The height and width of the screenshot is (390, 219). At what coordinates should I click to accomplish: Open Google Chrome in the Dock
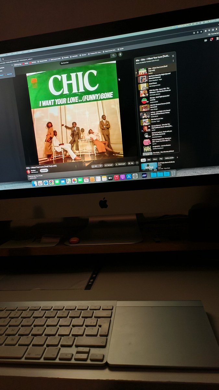[x=51, y=183]
